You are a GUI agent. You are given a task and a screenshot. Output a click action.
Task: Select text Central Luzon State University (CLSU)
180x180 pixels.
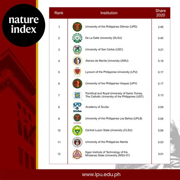pyautogui.click(x=109, y=130)
